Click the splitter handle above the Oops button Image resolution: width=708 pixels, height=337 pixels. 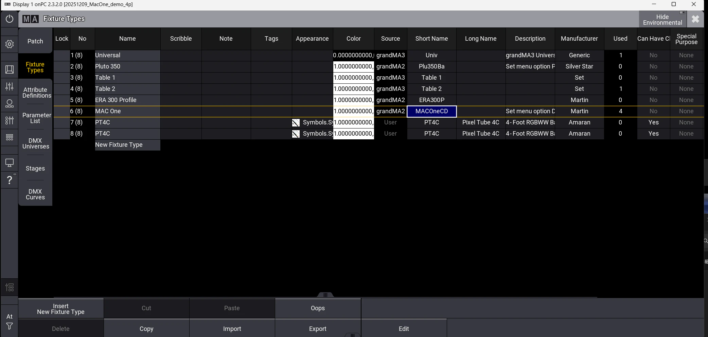(325, 295)
